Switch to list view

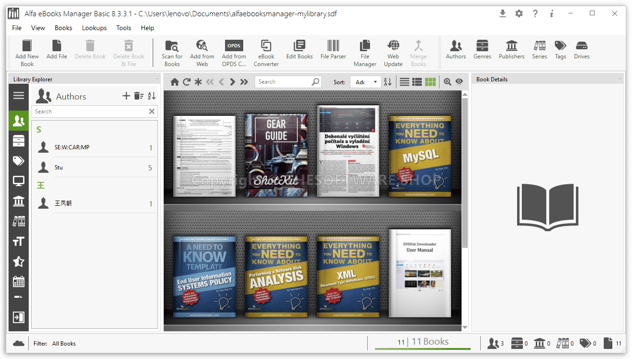coord(405,82)
